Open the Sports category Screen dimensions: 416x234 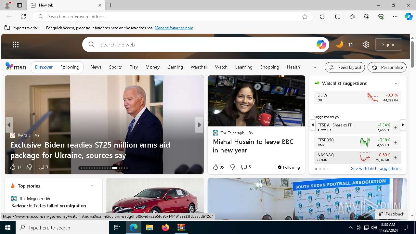pos(115,67)
